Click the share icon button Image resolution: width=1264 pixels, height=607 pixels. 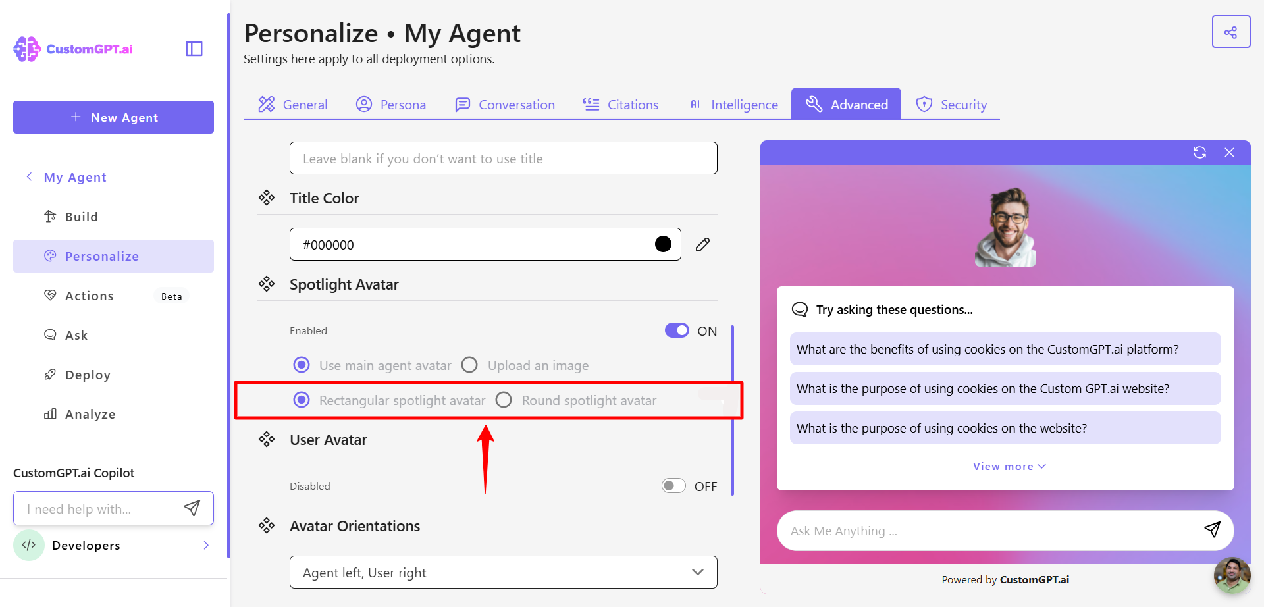coord(1230,32)
